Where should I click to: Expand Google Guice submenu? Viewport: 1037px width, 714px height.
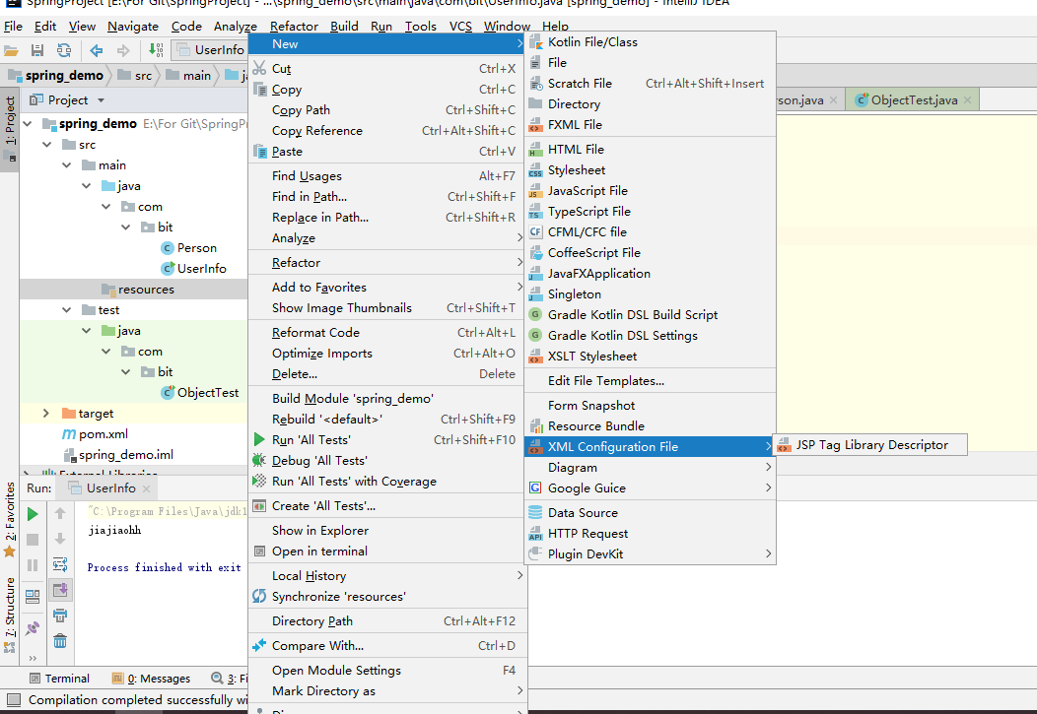point(651,487)
